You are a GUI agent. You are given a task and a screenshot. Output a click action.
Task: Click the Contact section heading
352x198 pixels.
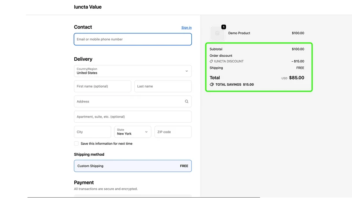pos(83,27)
